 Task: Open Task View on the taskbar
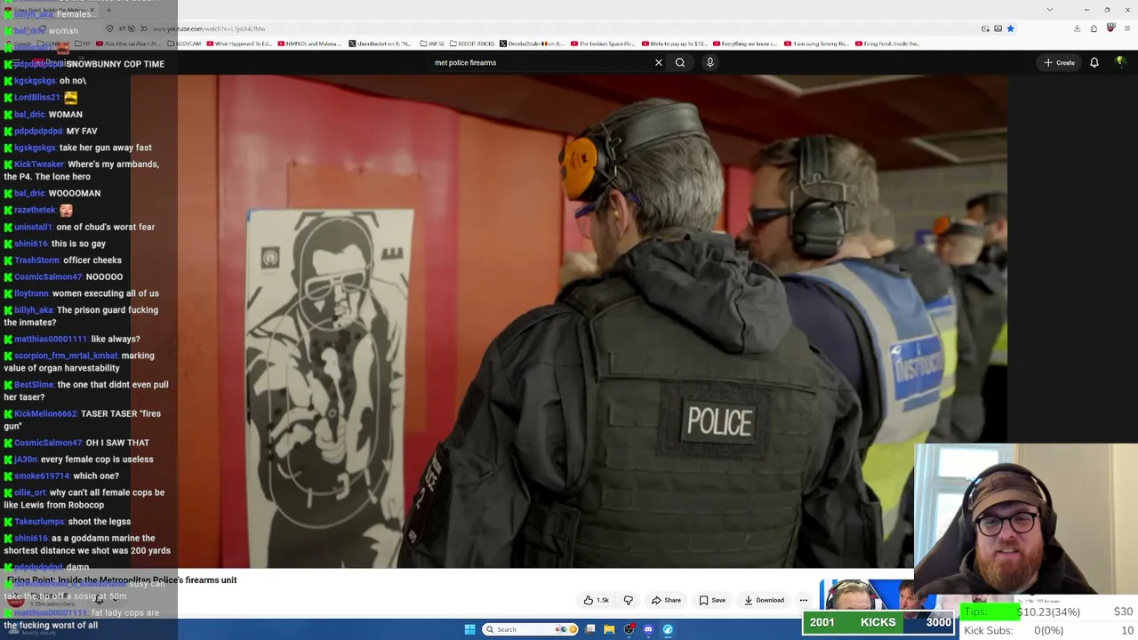point(589,629)
